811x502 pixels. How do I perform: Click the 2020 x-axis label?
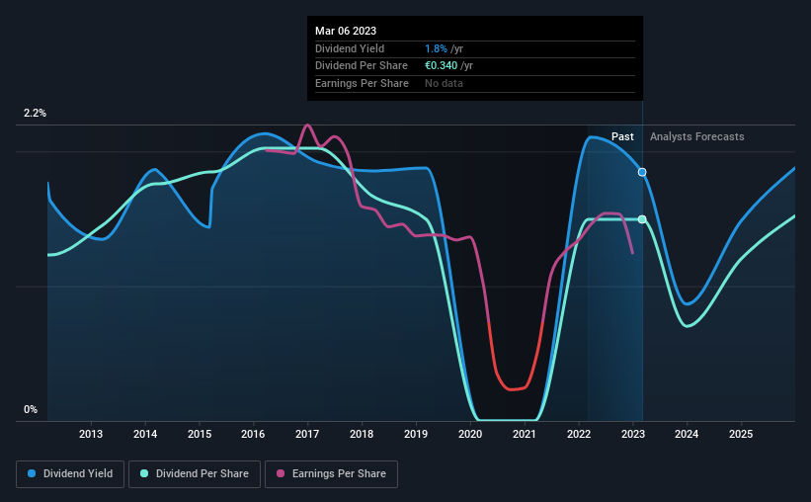(470, 434)
